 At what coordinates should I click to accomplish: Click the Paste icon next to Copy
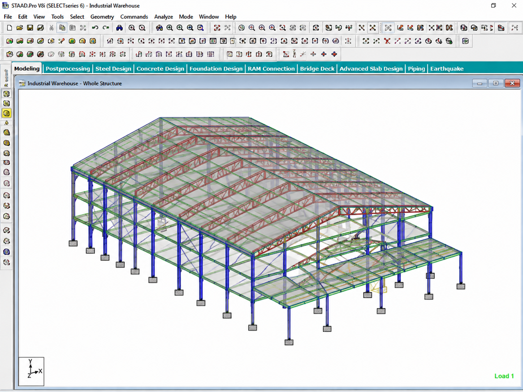click(73, 28)
